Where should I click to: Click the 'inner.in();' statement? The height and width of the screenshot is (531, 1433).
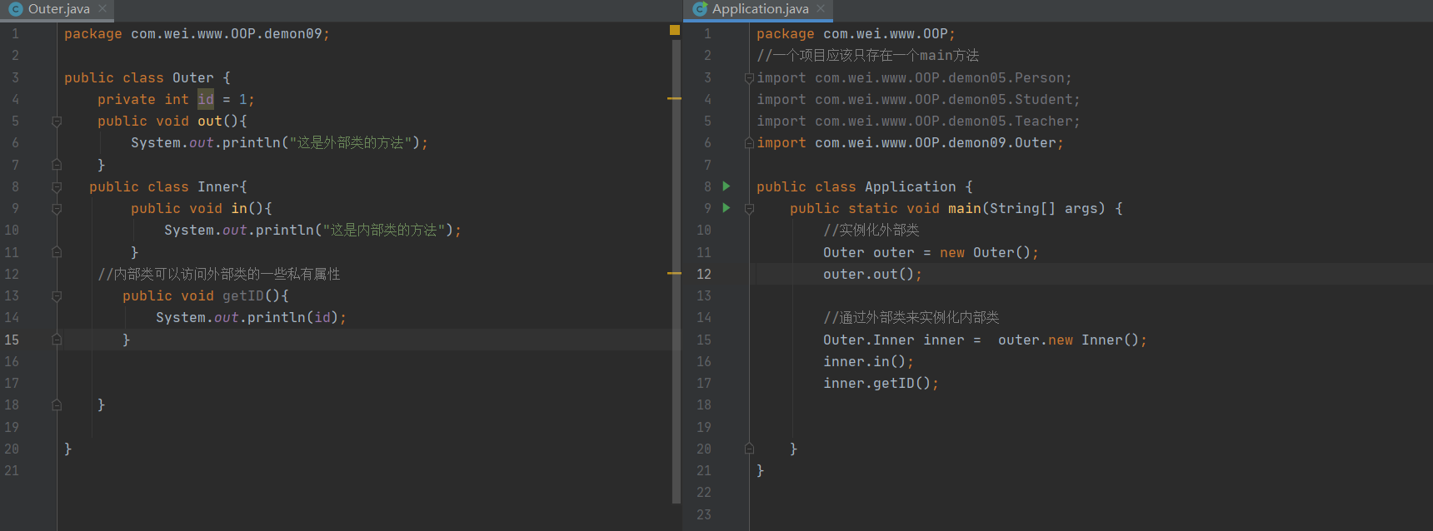[869, 361]
